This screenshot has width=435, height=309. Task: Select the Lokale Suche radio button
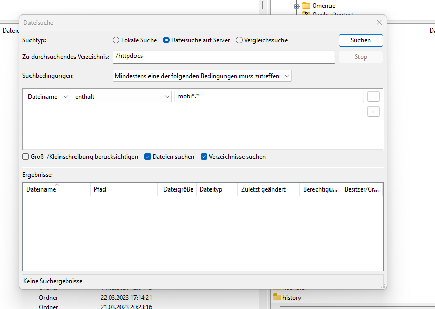click(116, 40)
